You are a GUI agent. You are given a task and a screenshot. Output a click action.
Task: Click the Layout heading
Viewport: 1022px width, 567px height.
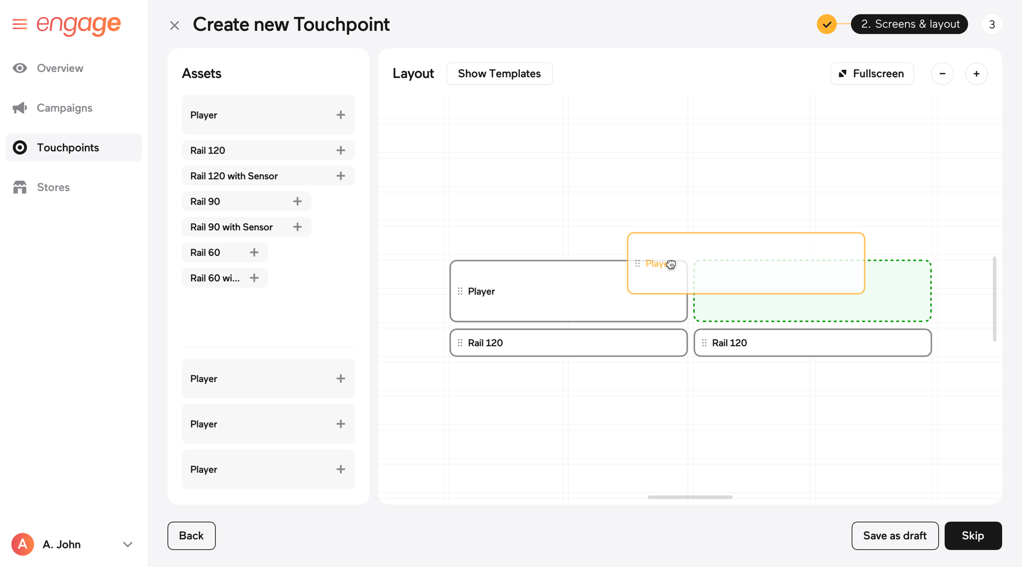[x=413, y=74]
